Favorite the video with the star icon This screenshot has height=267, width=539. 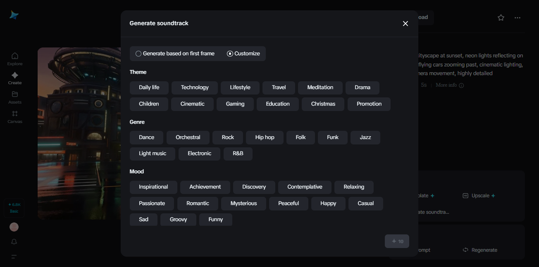pos(501,18)
